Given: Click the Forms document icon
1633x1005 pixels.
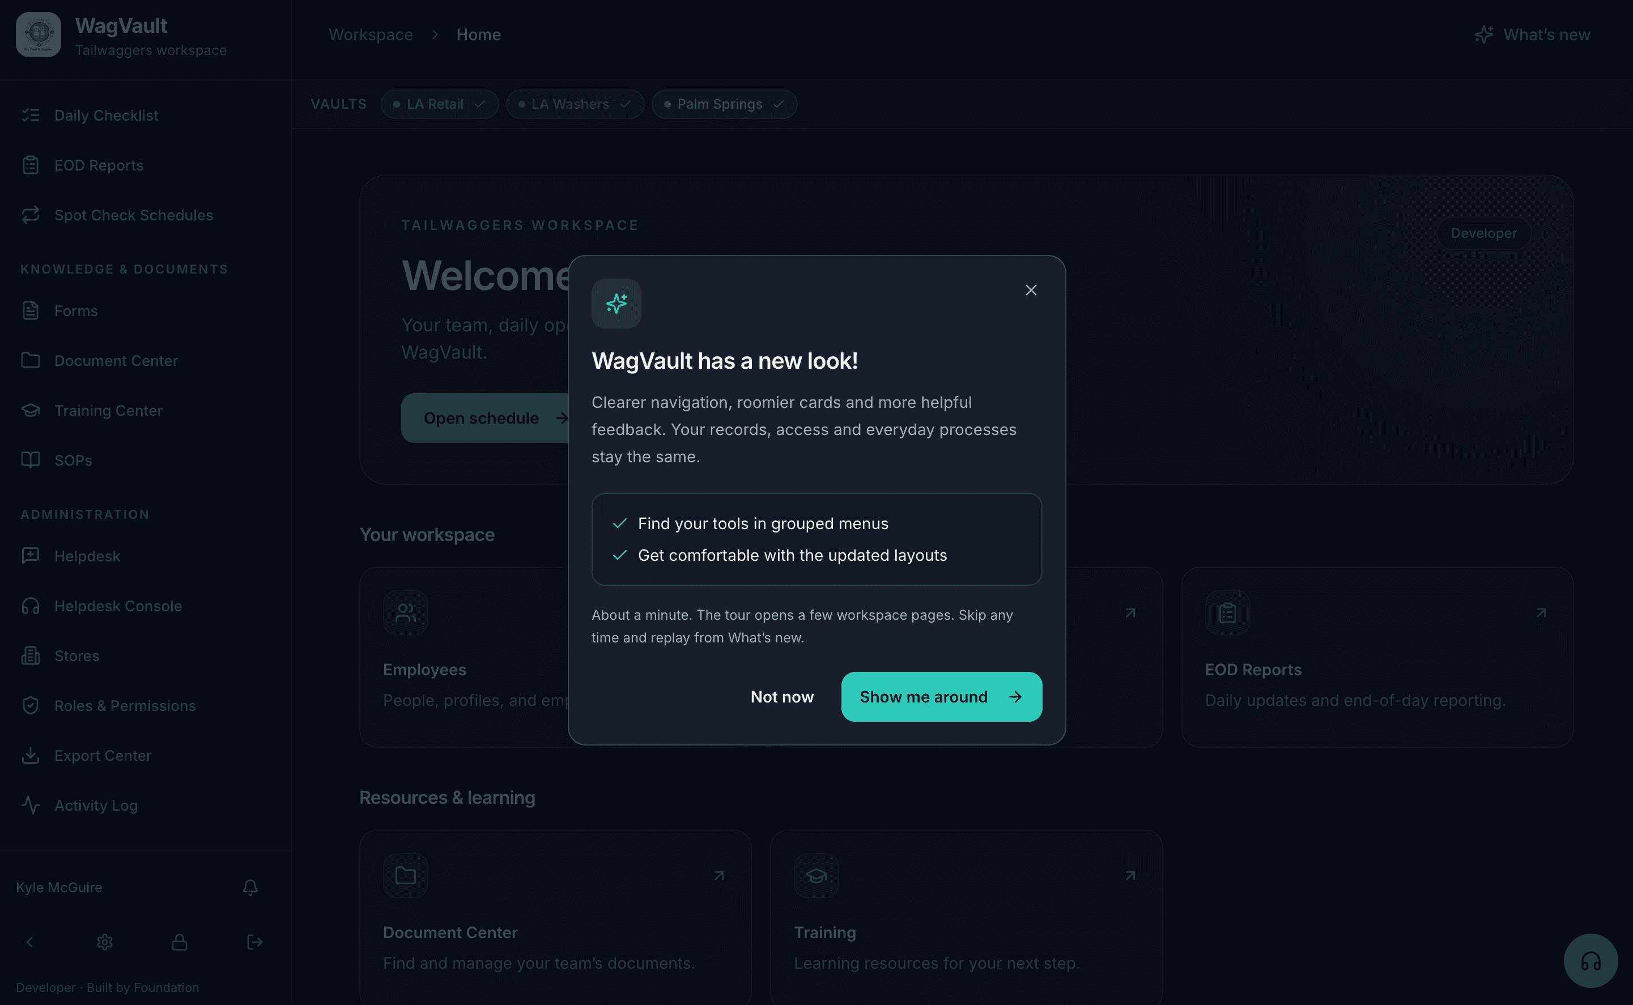Looking at the screenshot, I should (x=31, y=311).
